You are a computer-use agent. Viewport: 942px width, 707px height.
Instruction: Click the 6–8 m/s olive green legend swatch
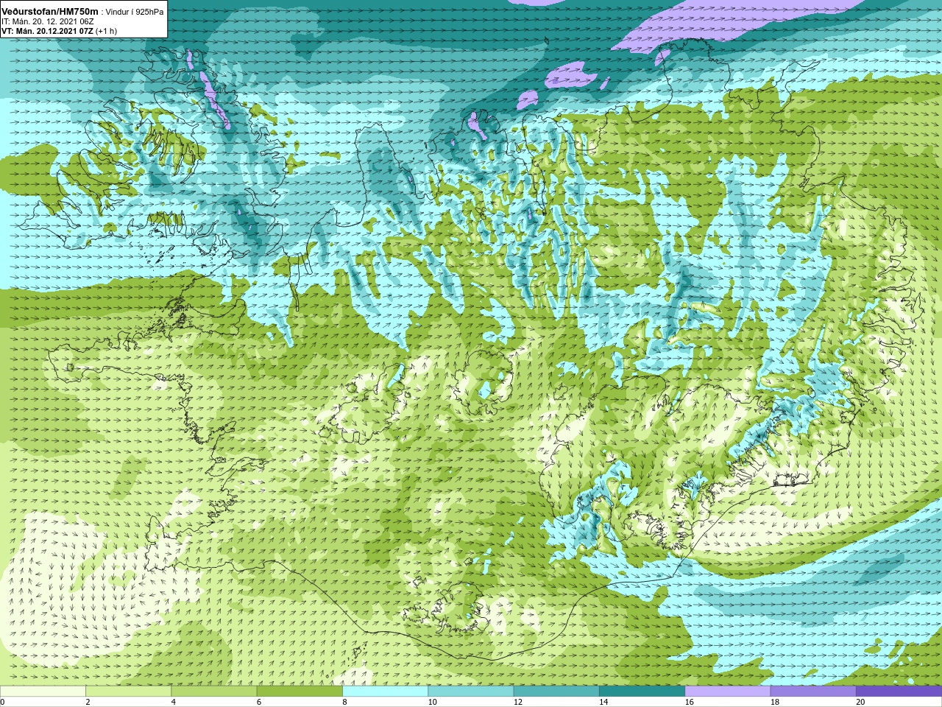(300, 692)
